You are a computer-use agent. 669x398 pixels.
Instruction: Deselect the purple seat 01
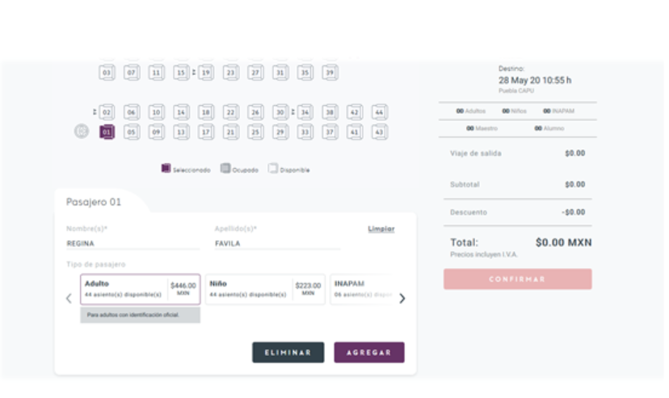(x=107, y=132)
